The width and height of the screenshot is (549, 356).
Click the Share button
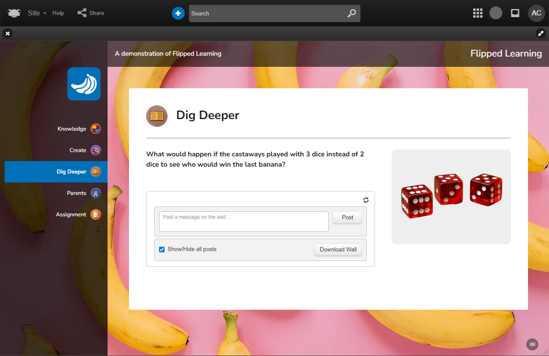tap(91, 13)
